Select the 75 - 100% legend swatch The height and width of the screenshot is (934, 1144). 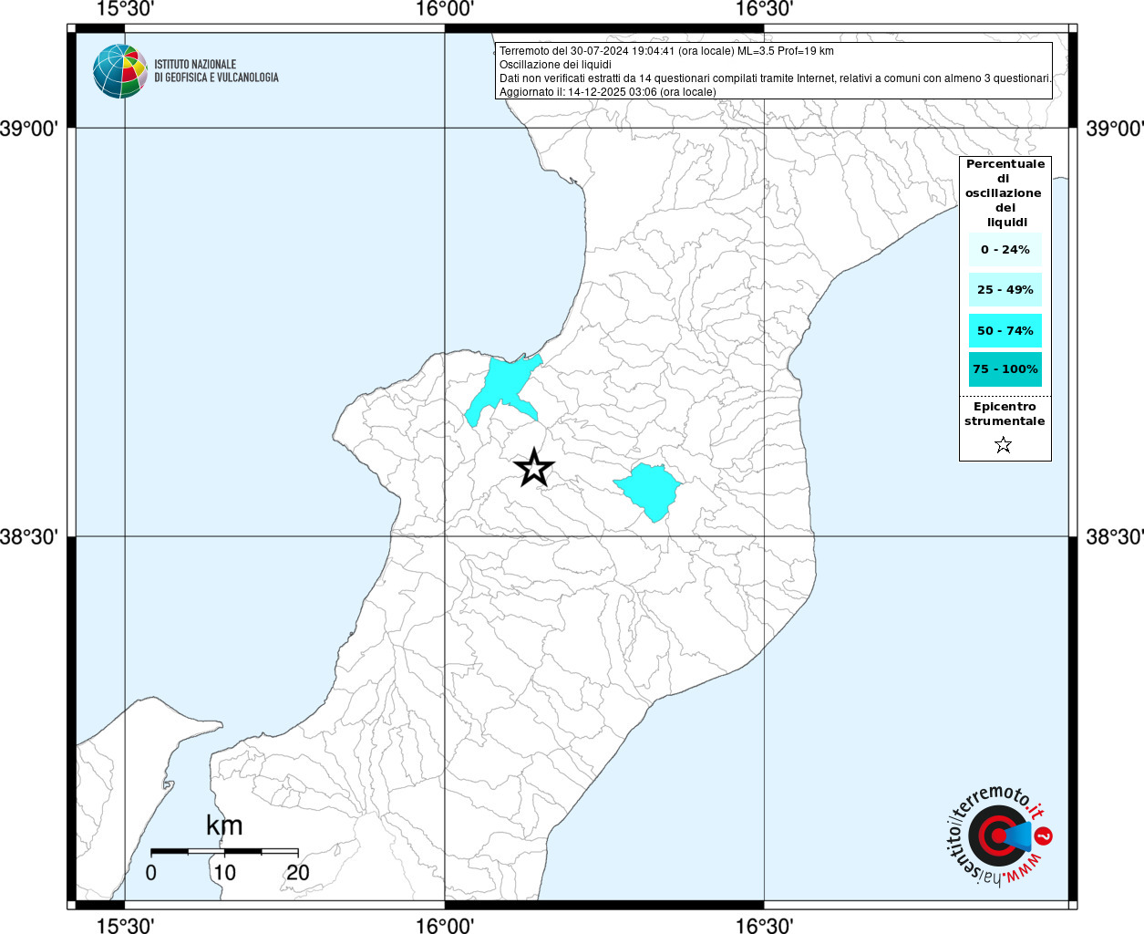click(1005, 369)
